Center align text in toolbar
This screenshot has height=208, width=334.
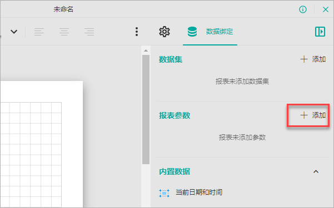(64, 32)
